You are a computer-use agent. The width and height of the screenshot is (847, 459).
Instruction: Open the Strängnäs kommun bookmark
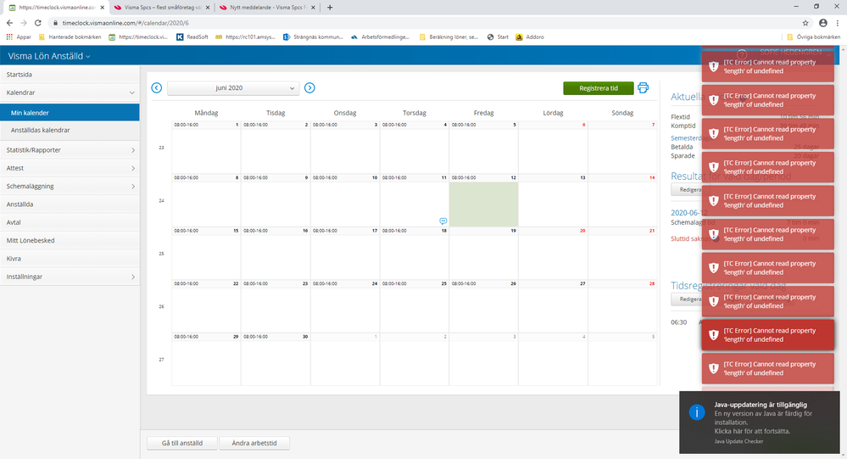coord(314,36)
